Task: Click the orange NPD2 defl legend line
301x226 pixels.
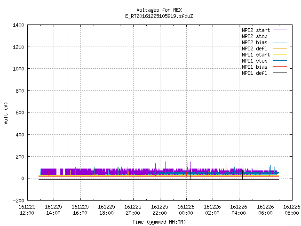Action: pyautogui.click(x=280, y=48)
